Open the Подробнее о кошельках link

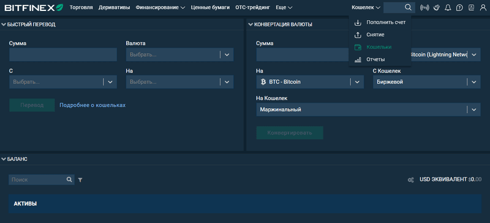[92, 105]
